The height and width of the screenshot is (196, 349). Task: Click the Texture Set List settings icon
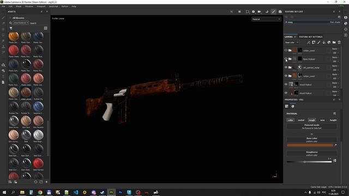(x=339, y=17)
